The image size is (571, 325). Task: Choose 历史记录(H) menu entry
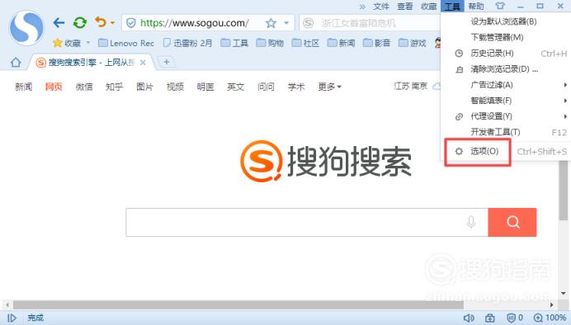click(x=506, y=53)
